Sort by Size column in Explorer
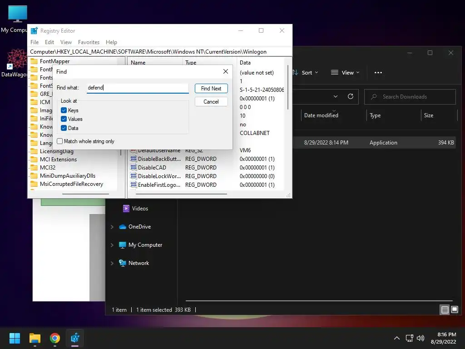This screenshot has width=465, height=349. coord(429,115)
